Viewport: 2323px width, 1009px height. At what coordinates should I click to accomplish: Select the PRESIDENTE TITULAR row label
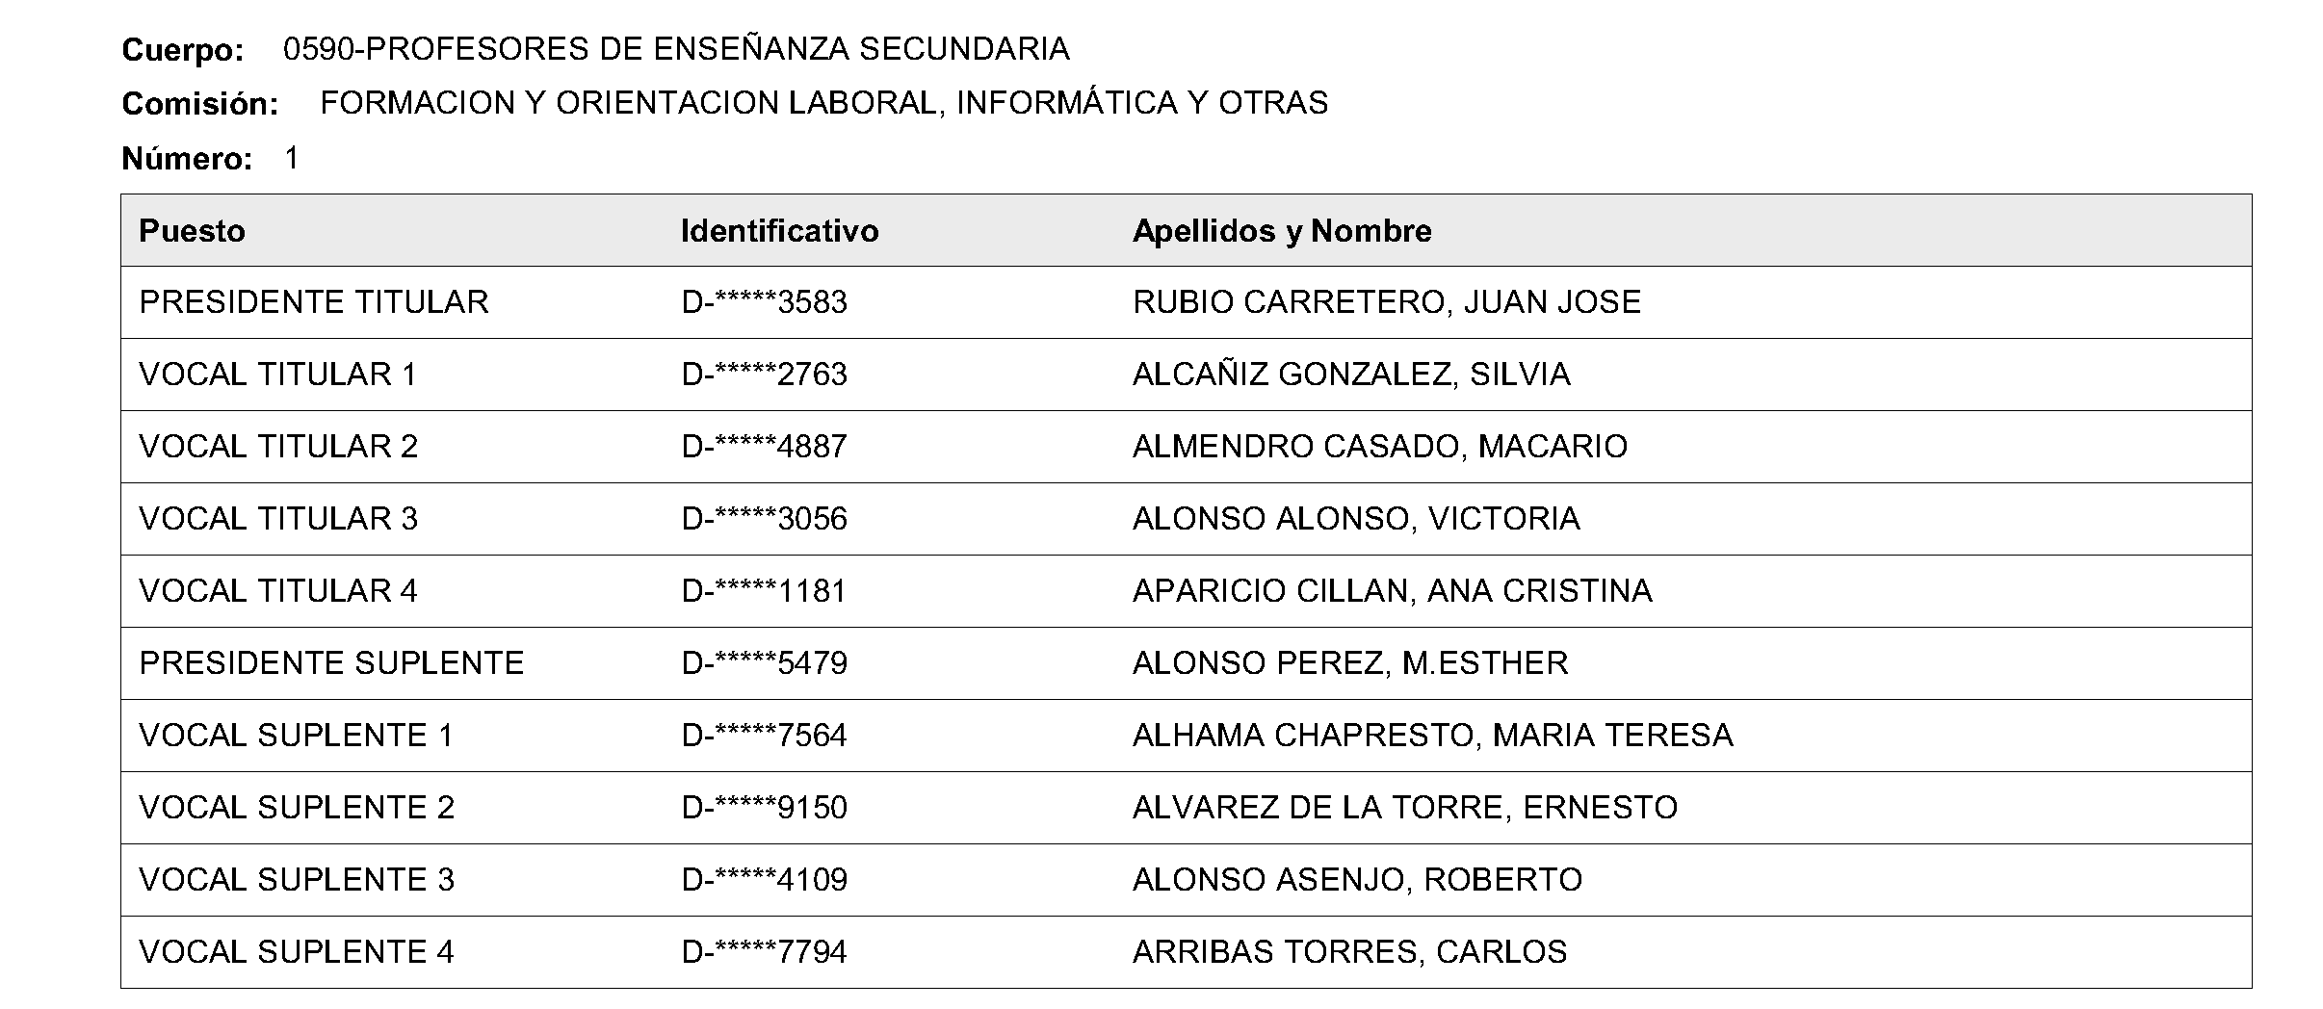(x=314, y=302)
